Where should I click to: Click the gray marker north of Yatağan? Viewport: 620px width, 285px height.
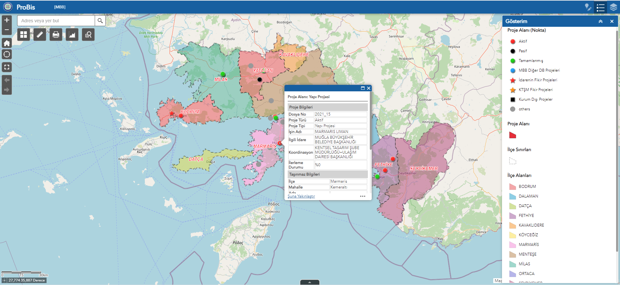point(251,66)
